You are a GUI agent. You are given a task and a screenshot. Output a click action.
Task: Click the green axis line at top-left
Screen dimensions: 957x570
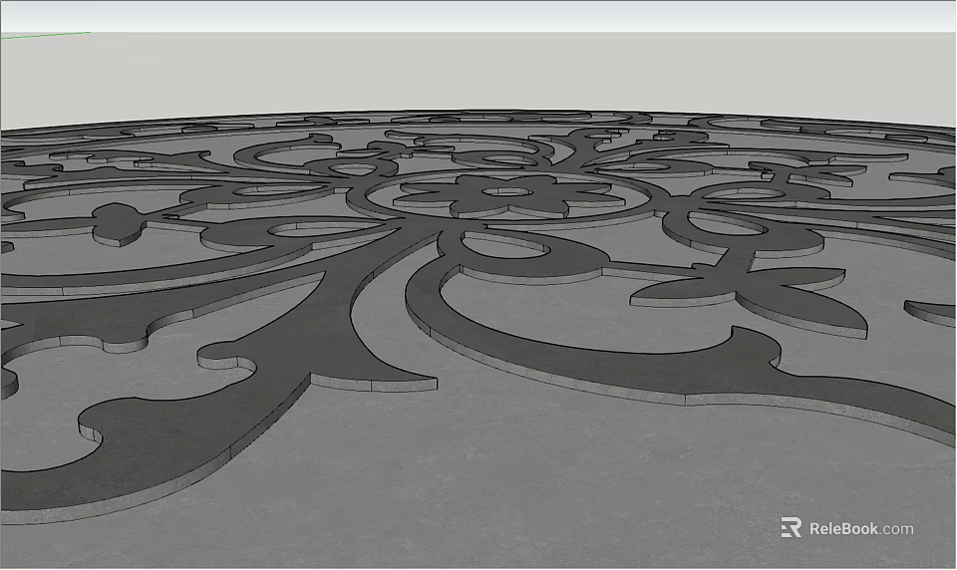tap(46, 35)
